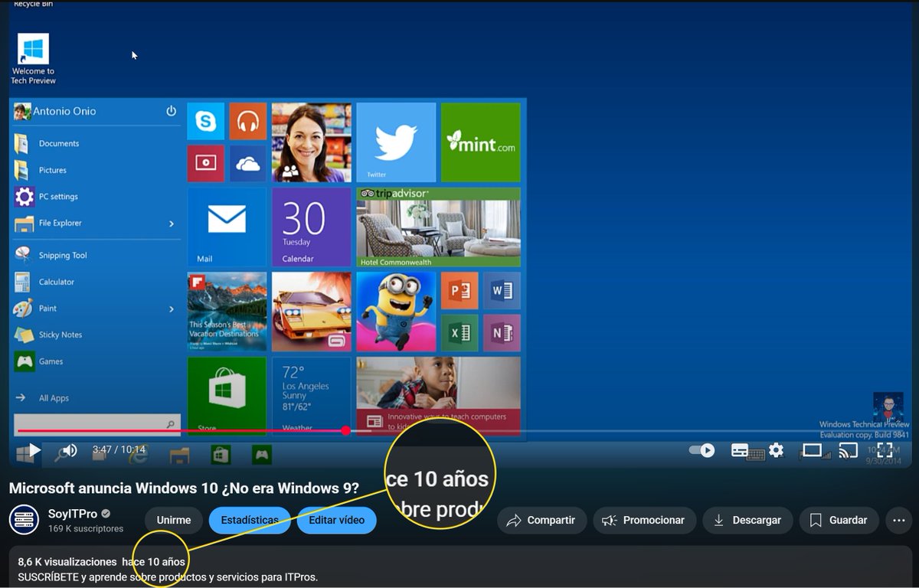The height and width of the screenshot is (588, 919).
Task: Click the Skype tile in the video
Action: pos(206,121)
